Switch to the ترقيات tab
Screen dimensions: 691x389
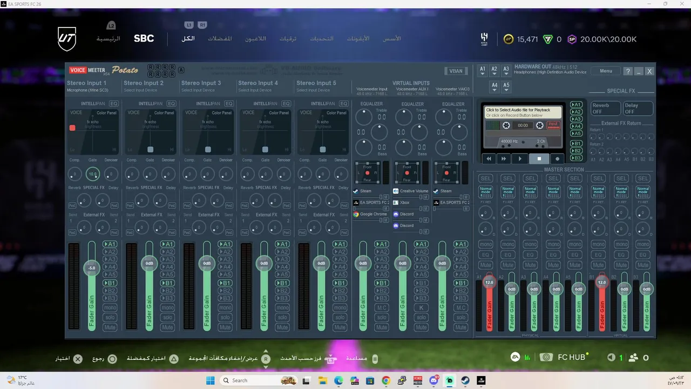pyautogui.click(x=288, y=39)
